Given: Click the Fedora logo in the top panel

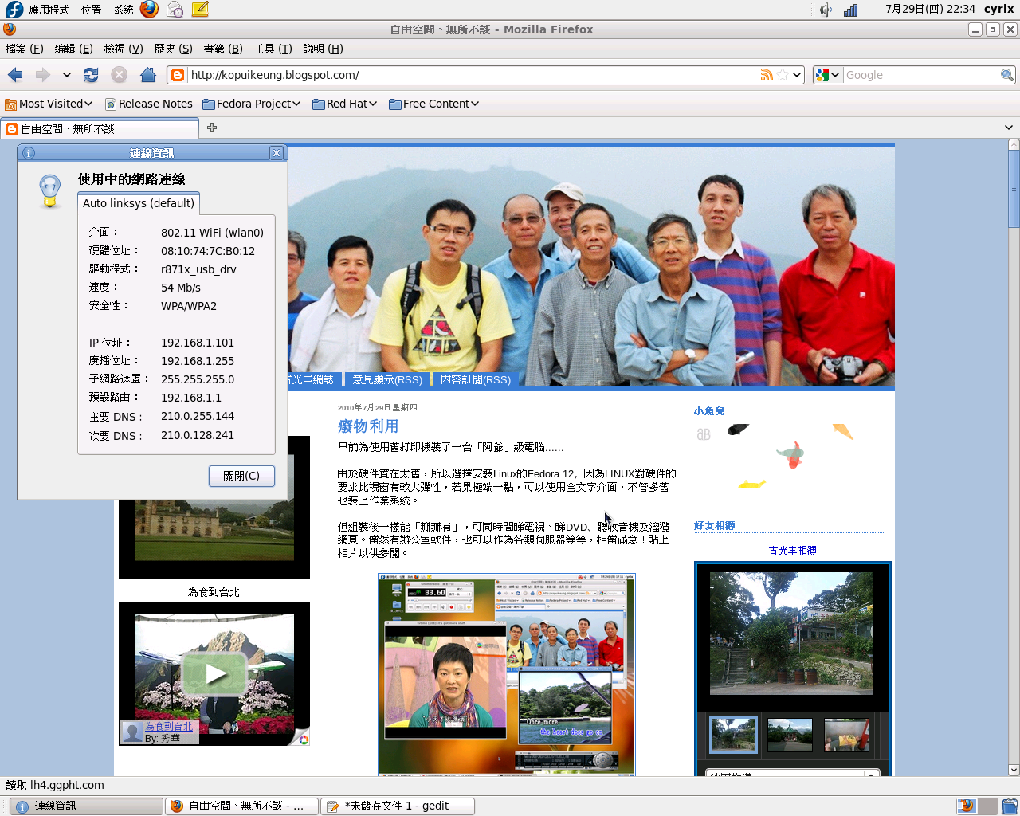Looking at the screenshot, I should point(14,10).
